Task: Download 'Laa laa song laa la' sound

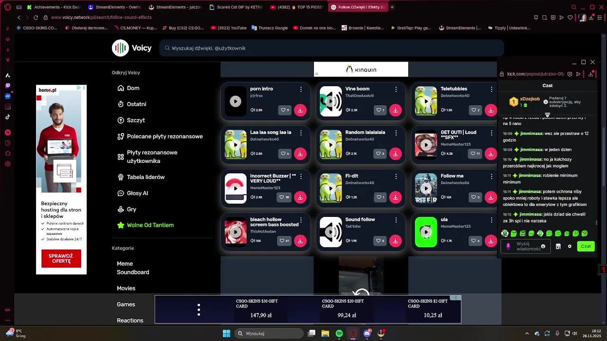Action: [x=300, y=153]
